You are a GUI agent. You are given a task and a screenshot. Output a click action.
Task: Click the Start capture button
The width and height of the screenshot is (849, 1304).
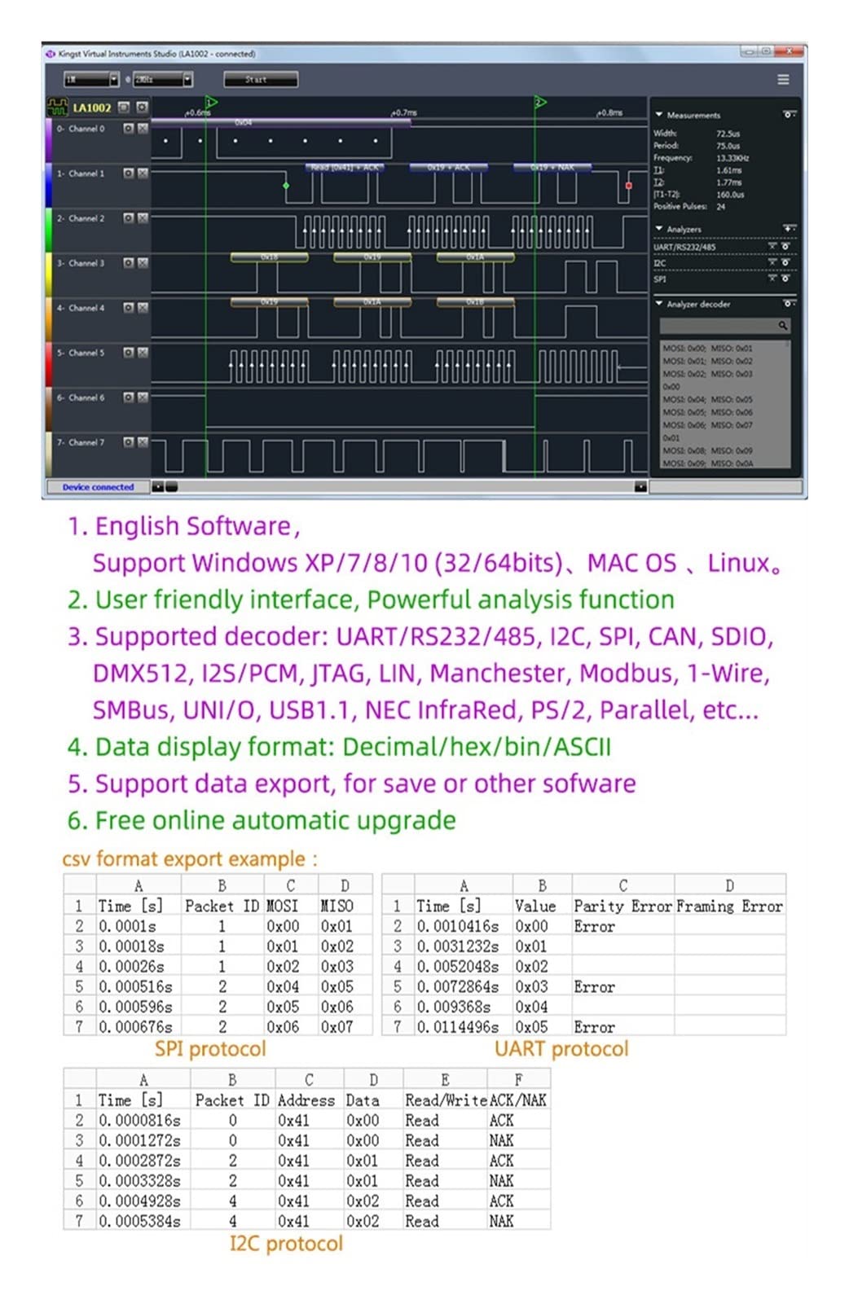pos(260,79)
